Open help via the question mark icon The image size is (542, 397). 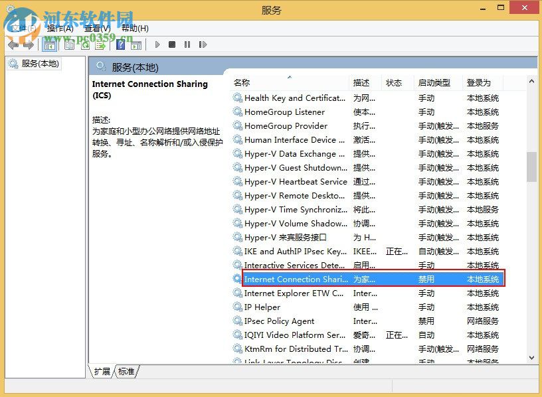click(x=120, y=44)
